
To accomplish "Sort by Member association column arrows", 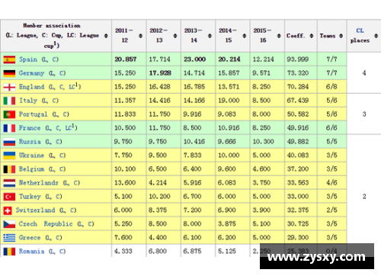I will pos(106,36).
